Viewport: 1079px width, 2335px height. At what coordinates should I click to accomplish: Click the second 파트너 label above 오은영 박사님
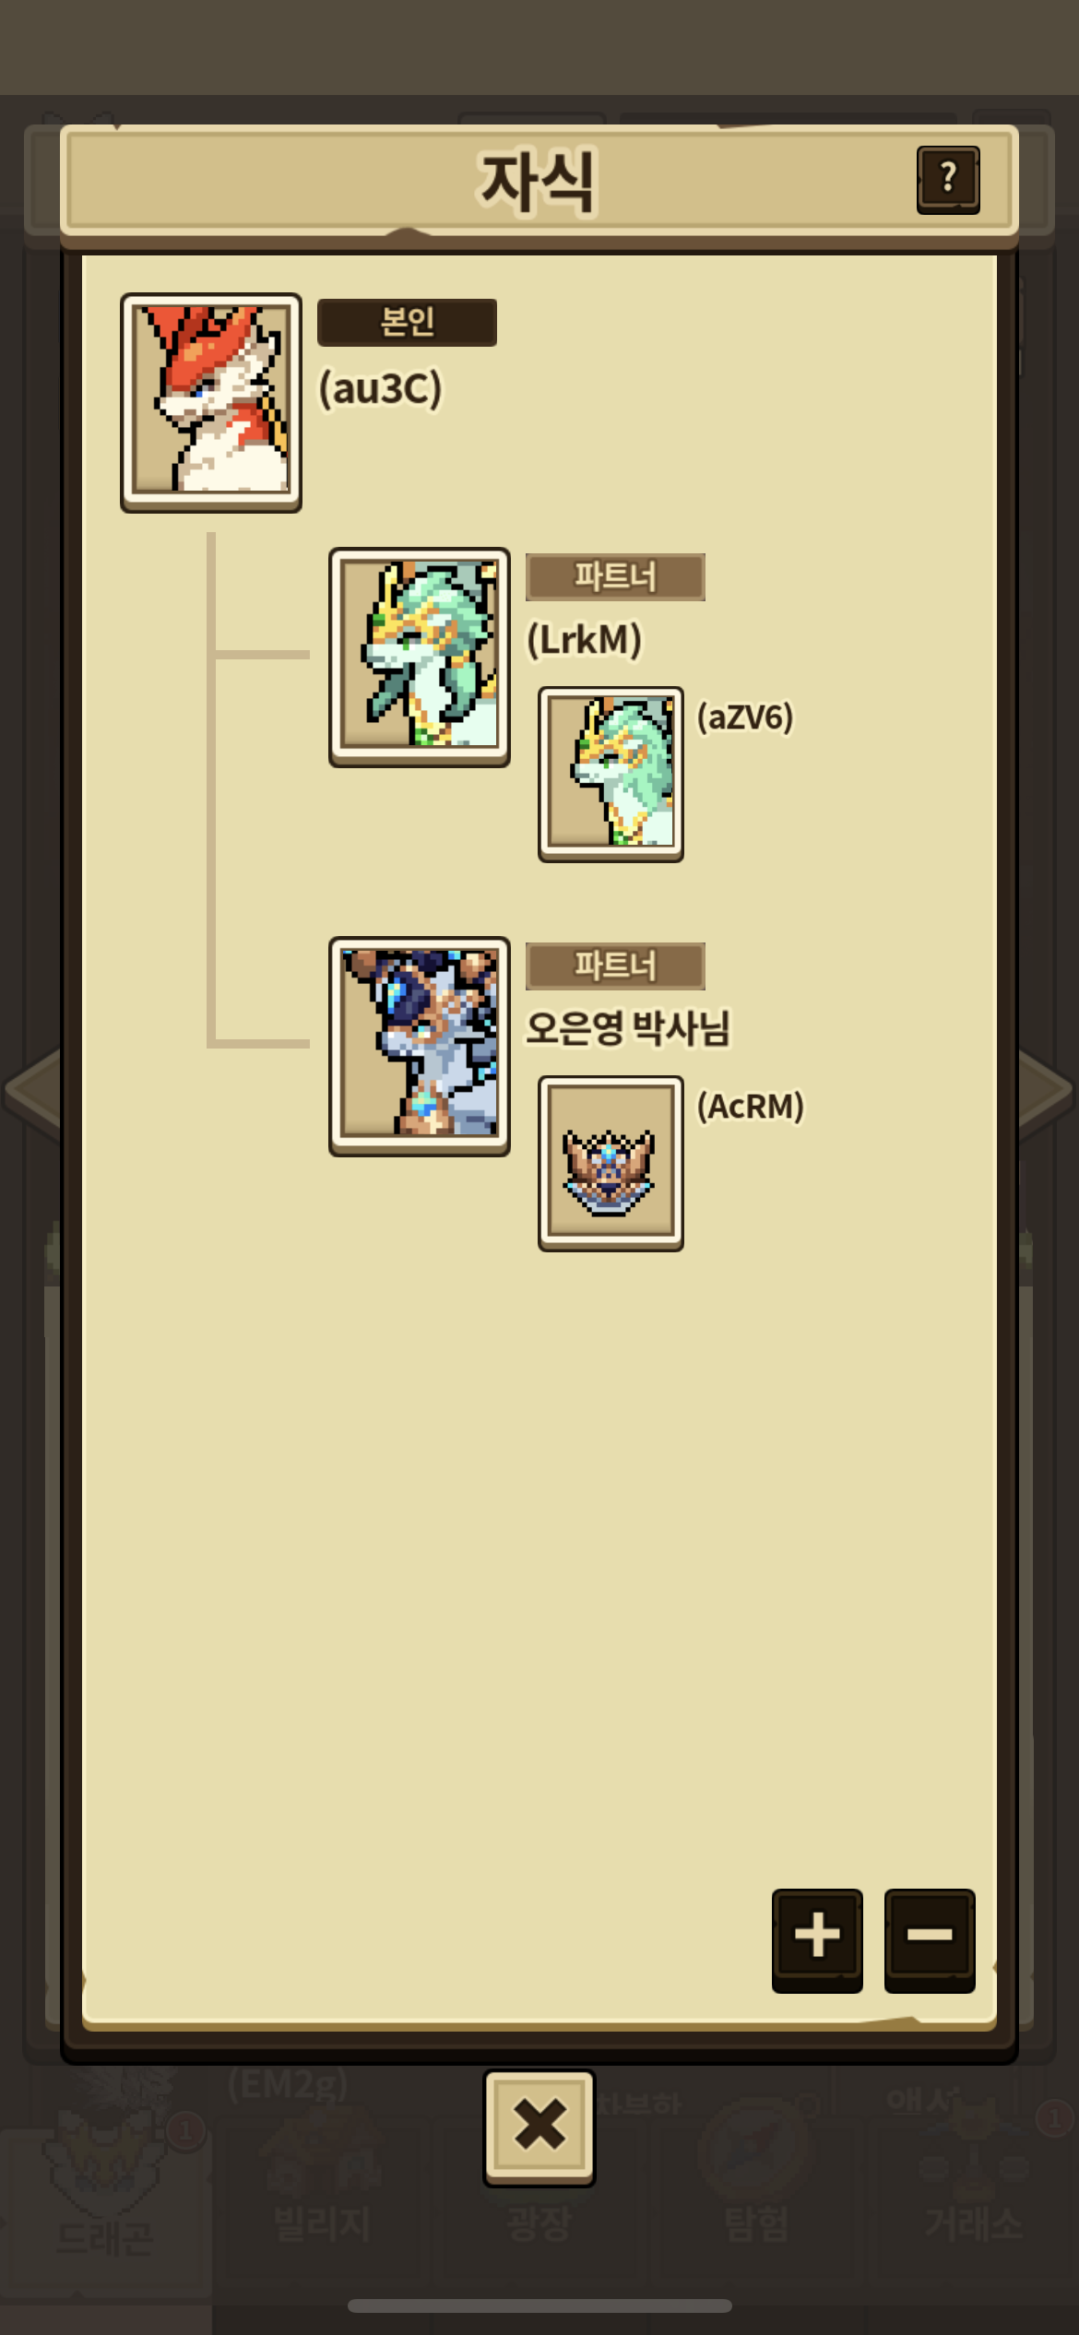pos(615,966)
